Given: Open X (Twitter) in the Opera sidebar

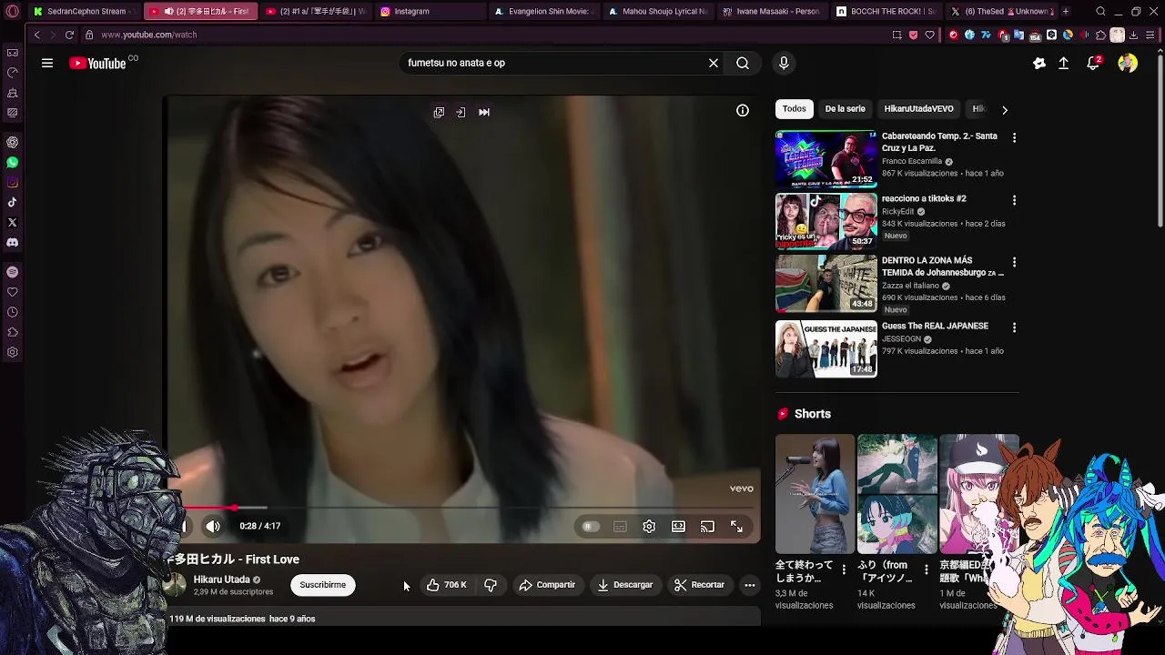Looking at the screenshot, I should click(x=12, y=223).
